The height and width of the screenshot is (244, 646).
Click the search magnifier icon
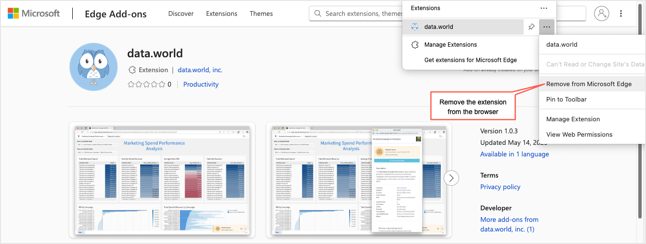pos(317,13)
